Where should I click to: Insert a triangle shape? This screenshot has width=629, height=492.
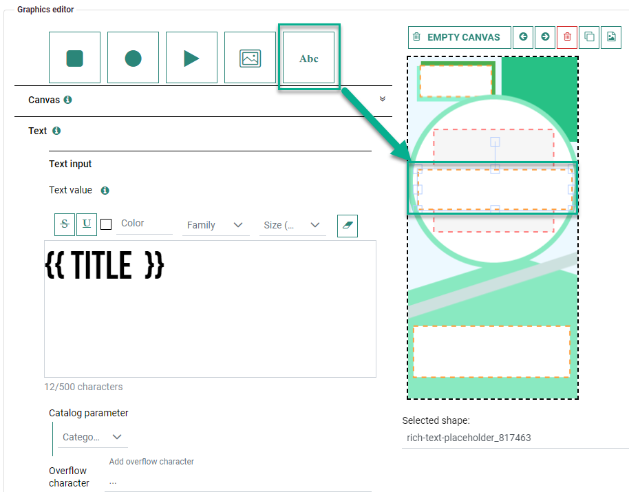(x=191, y=58)
